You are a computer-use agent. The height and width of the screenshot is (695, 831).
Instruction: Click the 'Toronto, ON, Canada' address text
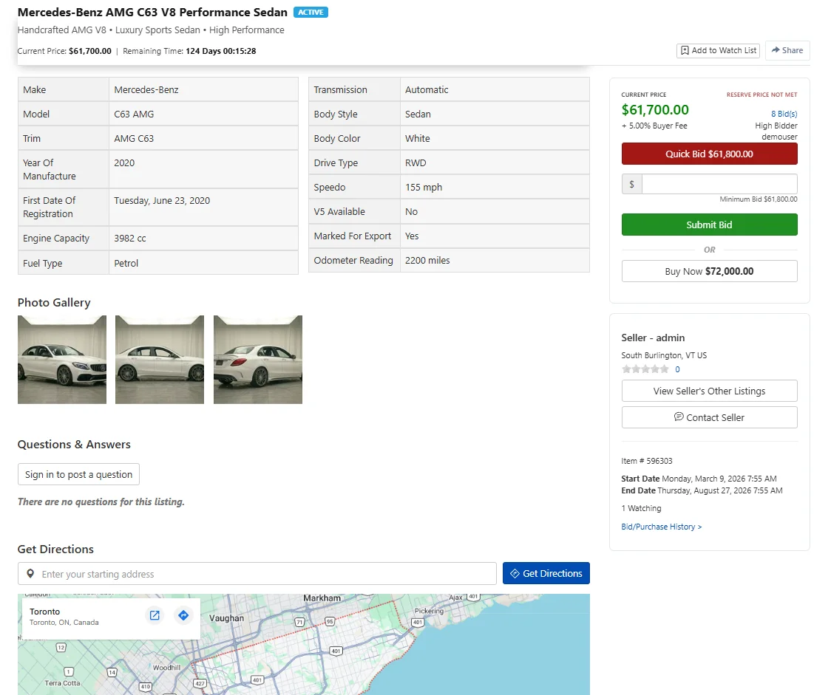click(x=64, y=623)
